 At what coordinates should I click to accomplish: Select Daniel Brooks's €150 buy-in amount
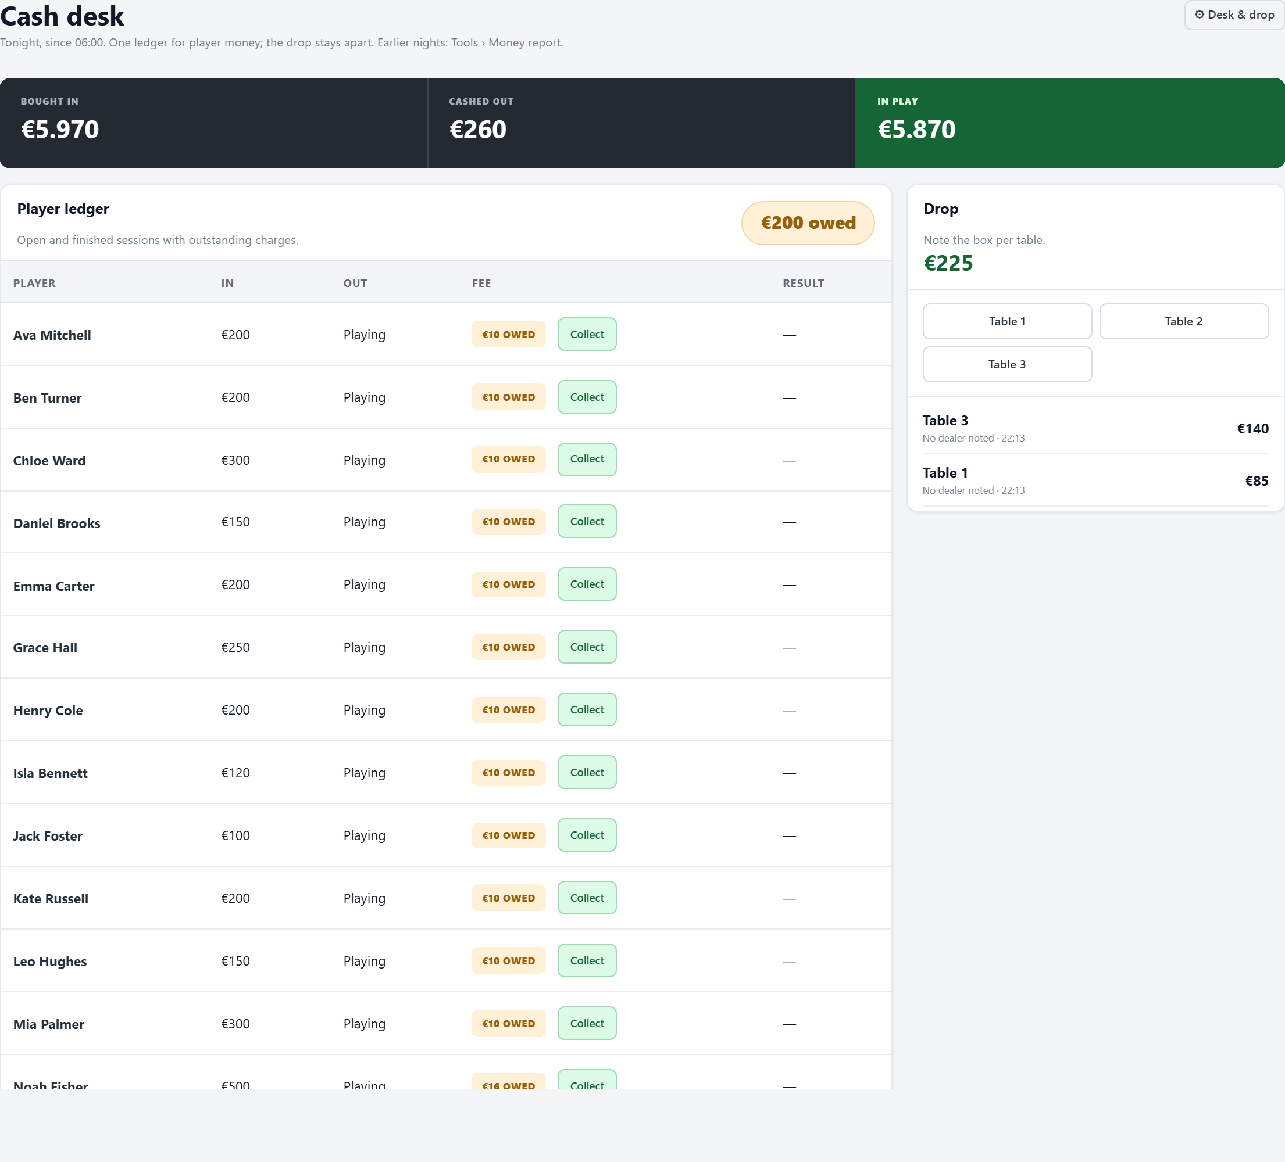click(x=235, y=522)
